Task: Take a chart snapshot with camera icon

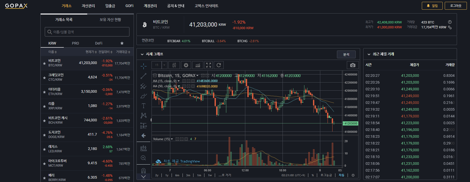Action: pyautogui.click(x=353, y=65)
